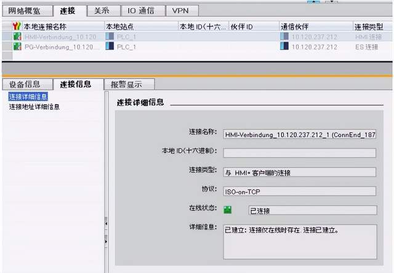394x273 pixels.
Task: Click the 连接名称 field
Action: pyautogui.click(x=300, y=134)
